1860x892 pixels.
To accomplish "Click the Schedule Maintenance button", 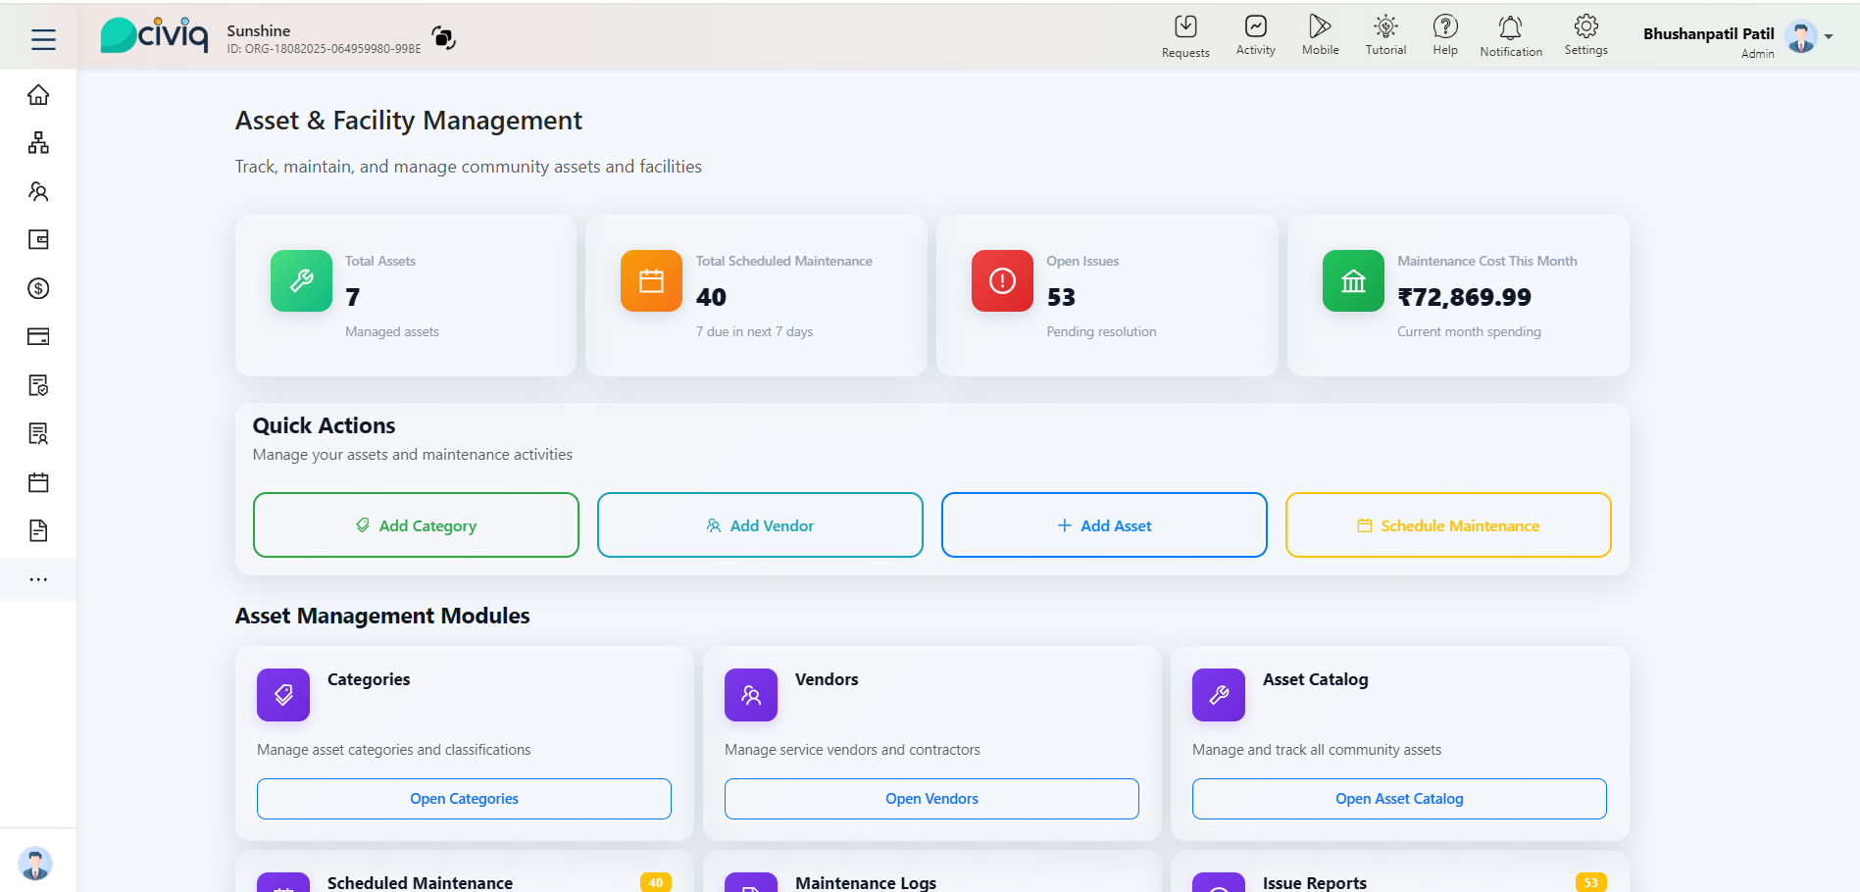I will tap(1448, 525).
